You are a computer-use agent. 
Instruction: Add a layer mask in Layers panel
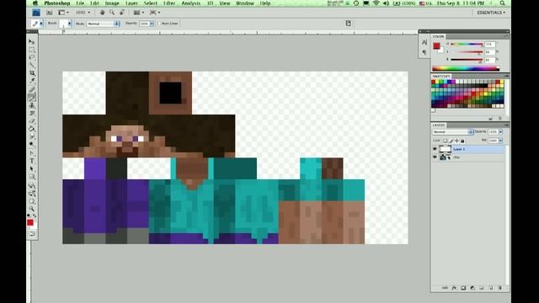click(x=463, y=288)
